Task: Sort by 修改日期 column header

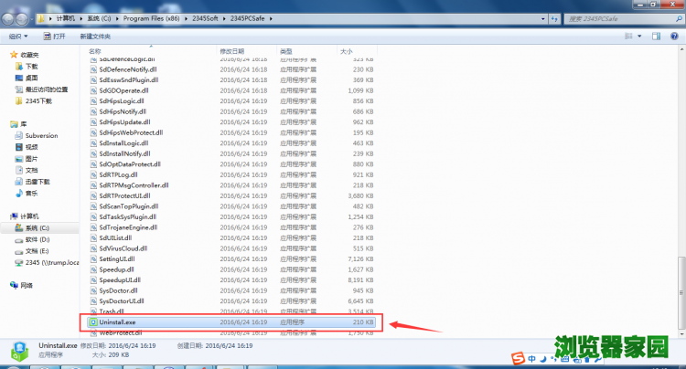Action: pyautogui.click(x=232, y=51)
